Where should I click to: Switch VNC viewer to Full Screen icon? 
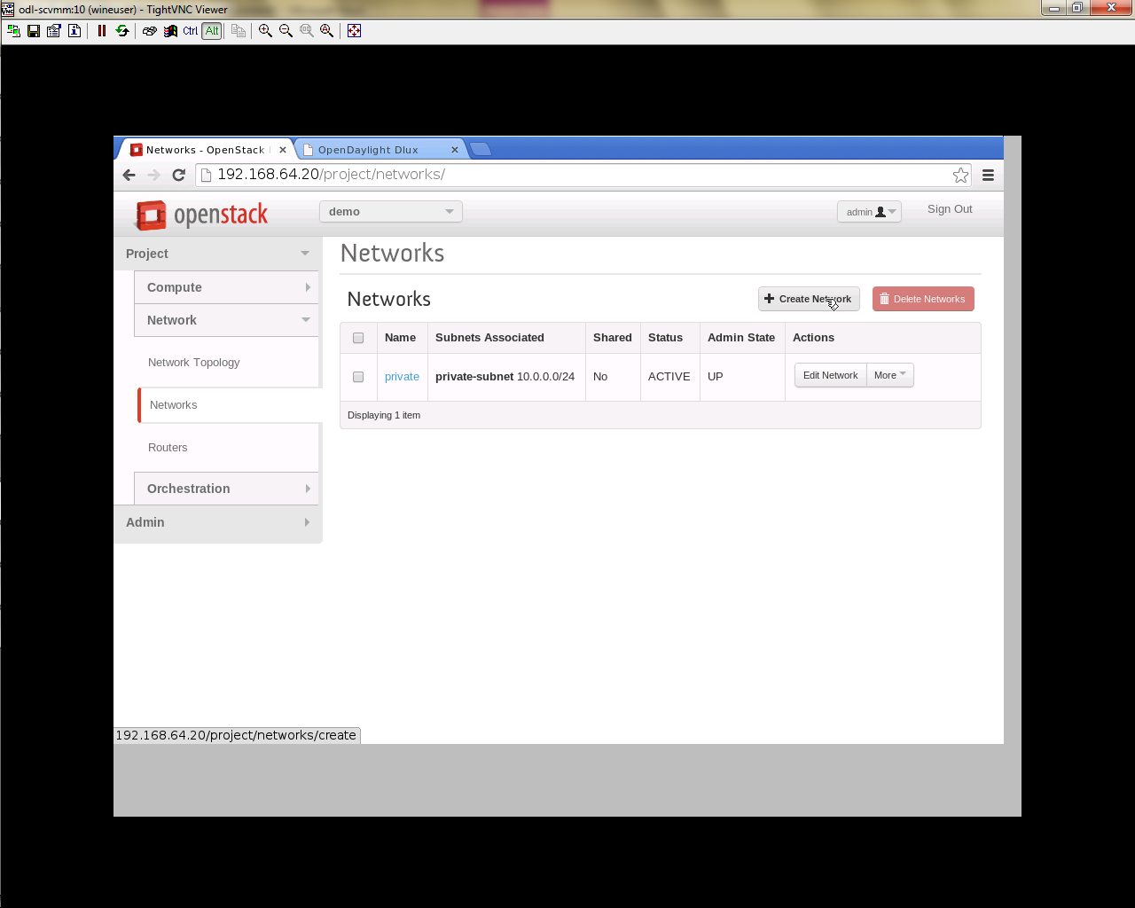(354, 30)
